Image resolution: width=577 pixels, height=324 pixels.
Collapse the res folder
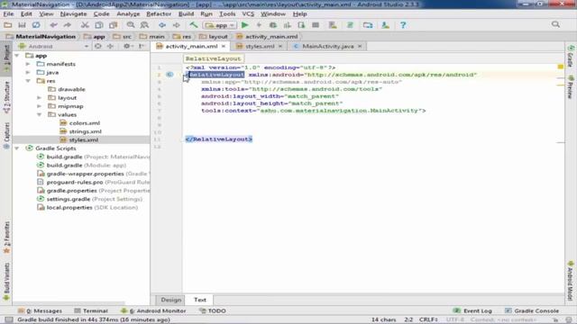click(x=28, y=81)
